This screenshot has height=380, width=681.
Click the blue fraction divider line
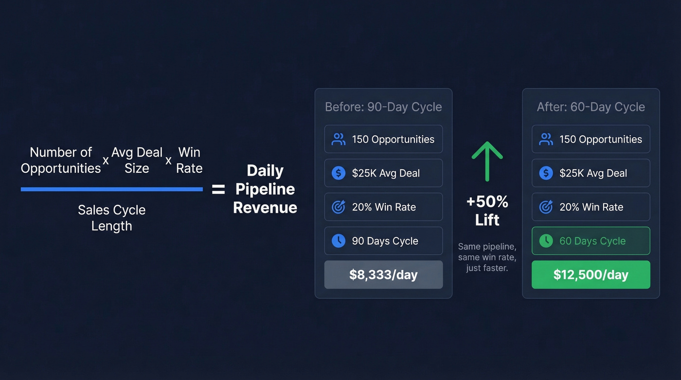(111, 189)
